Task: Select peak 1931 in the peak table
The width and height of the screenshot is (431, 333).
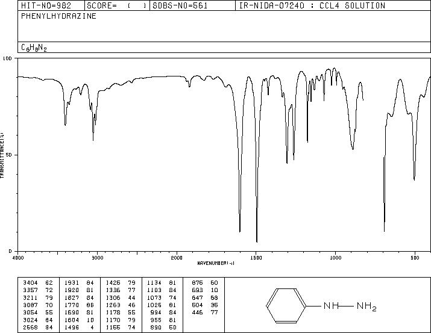Action: coord(79,283)
